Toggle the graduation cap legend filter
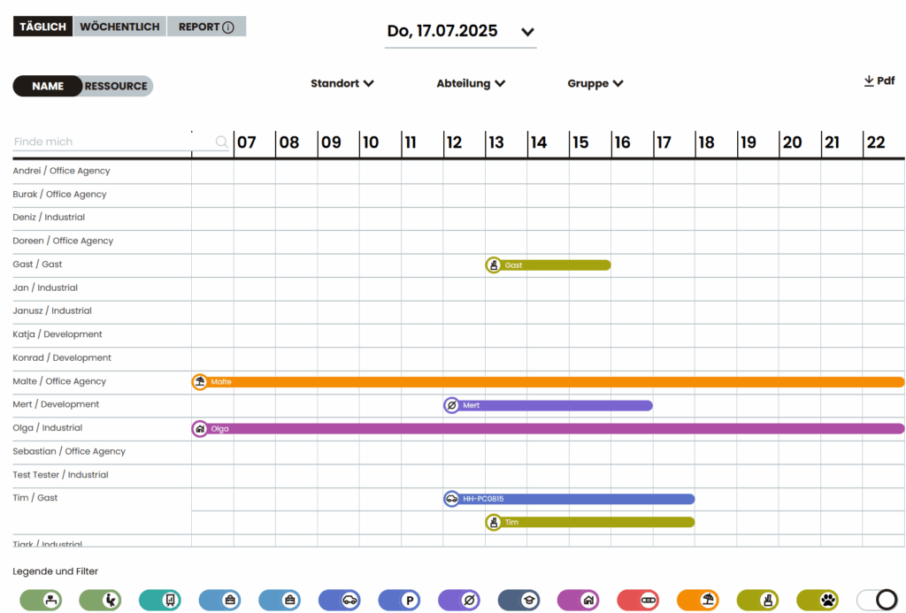This screenshot has width=906, height=613. point(518,601)
